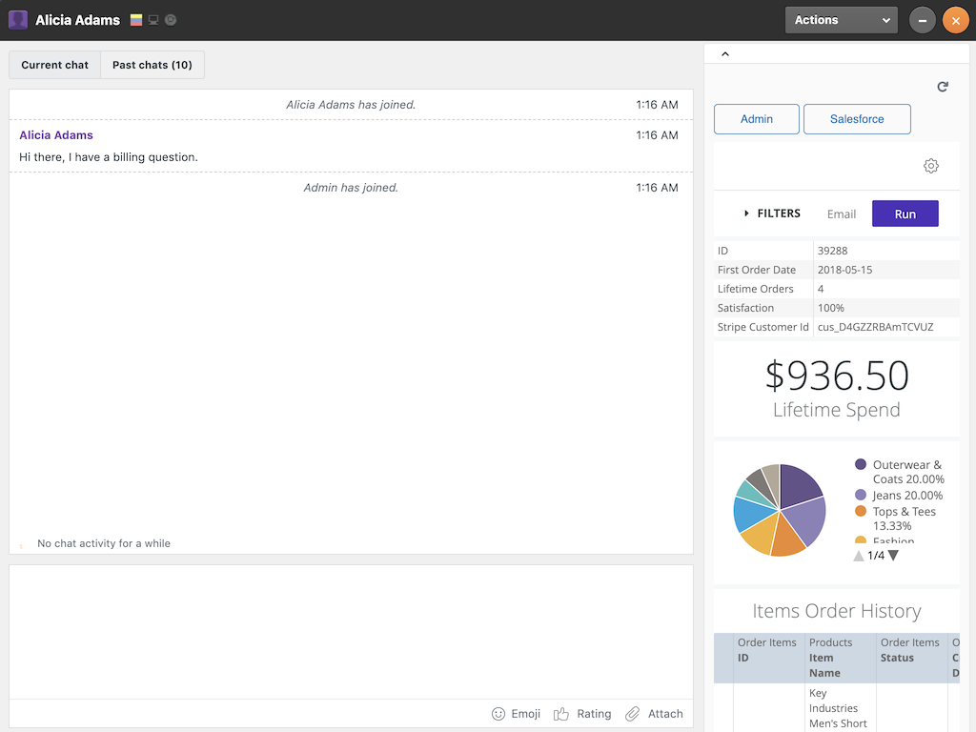This screenshot has height=732, width=976.
Task: Click the Jeans legend color dot
Action: 861,495
